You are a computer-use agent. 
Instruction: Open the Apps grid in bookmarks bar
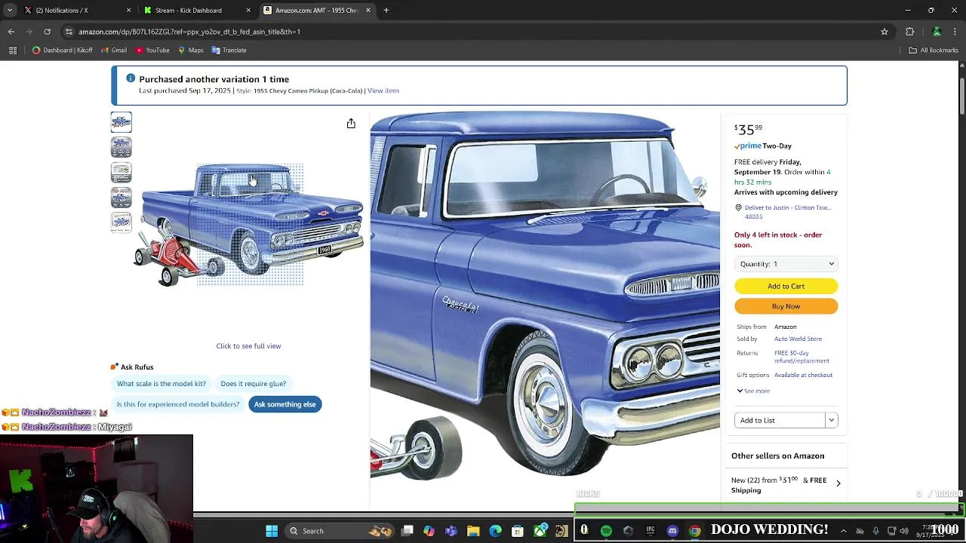[x=13, y=51]
